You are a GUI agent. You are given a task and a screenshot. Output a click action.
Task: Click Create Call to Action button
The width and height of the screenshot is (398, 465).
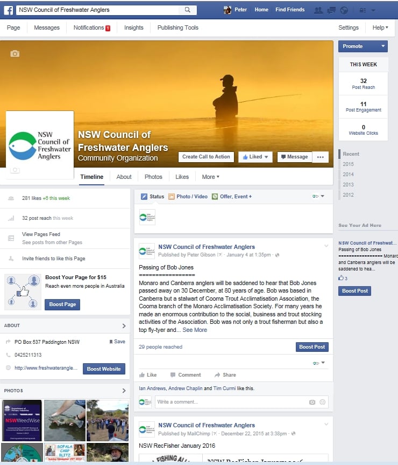pos(206,157)
